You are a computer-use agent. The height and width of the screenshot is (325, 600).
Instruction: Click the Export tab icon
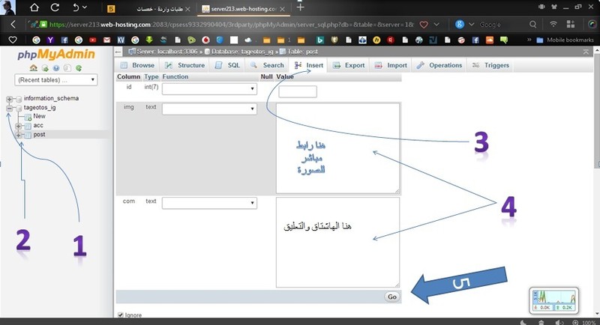pyautogui.click(x=337, y=65)
